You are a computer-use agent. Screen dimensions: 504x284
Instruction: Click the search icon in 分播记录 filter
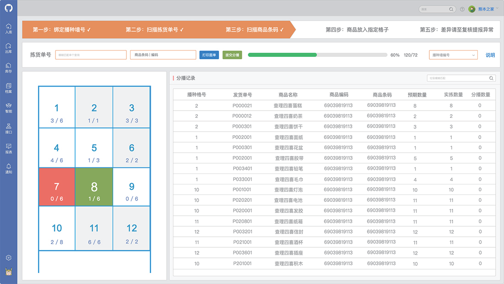pyautogui.click(x=491, y=78)
